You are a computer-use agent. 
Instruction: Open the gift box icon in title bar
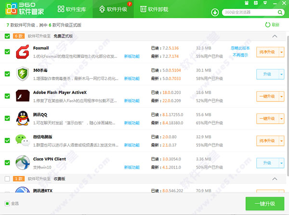[x=247, y=3]
